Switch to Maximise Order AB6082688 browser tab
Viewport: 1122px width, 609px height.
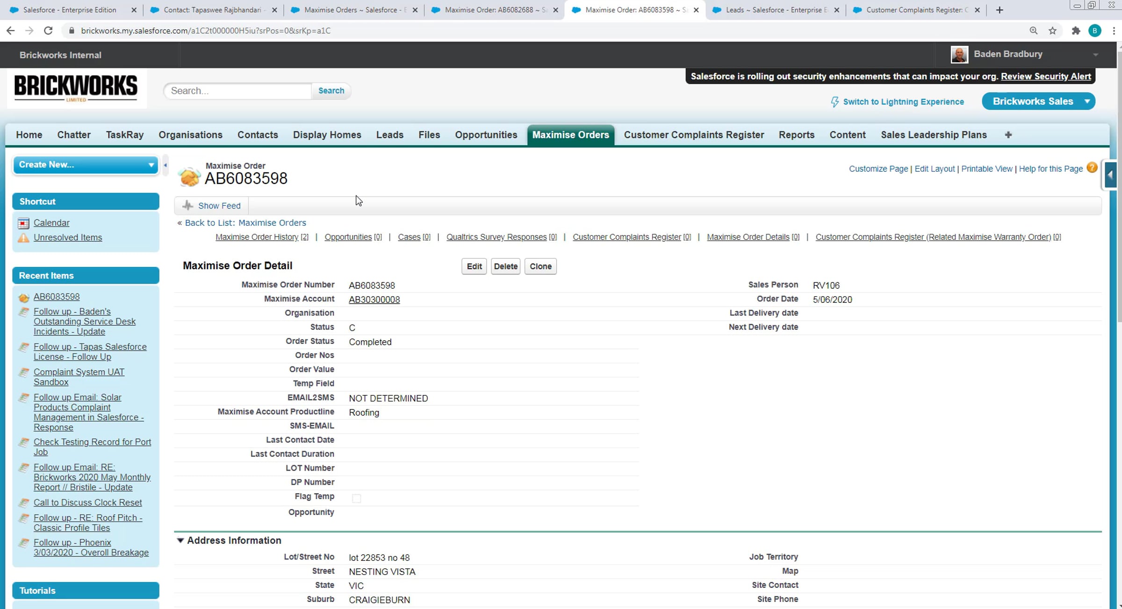[x=494, y=10]
